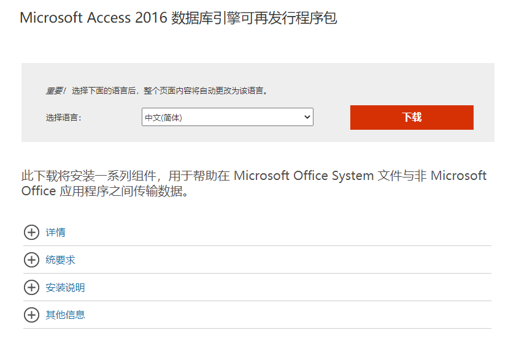
Task: Click the plus icon beside 其他信息
Action: [x=31, y=315]
